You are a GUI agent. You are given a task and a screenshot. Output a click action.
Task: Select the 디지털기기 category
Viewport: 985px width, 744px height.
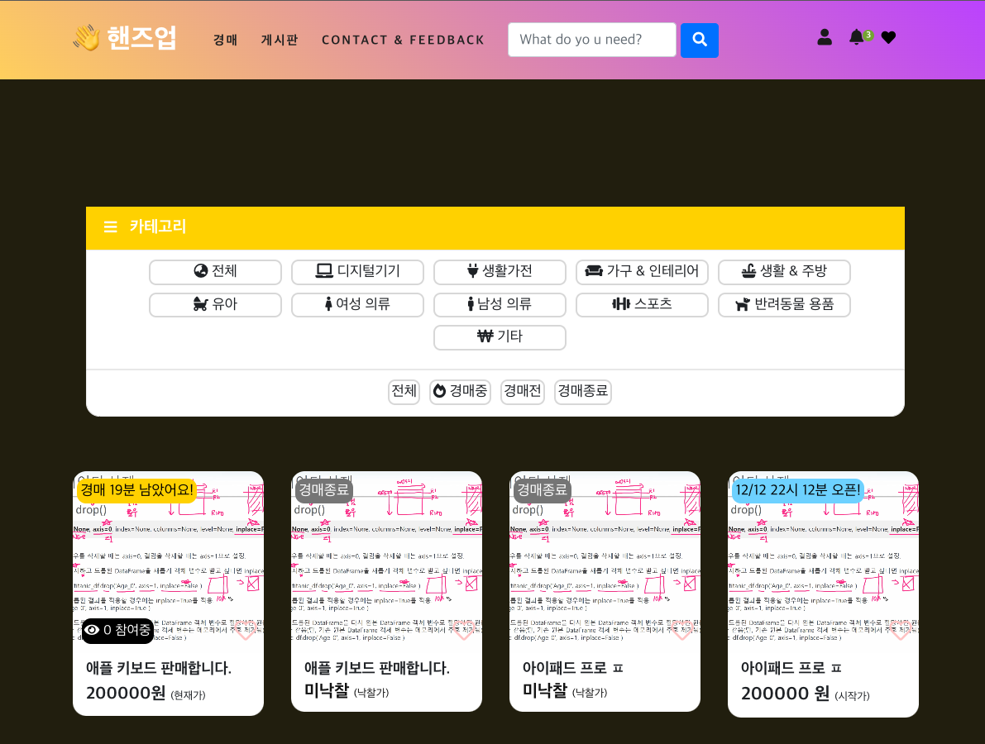[357, 272]
